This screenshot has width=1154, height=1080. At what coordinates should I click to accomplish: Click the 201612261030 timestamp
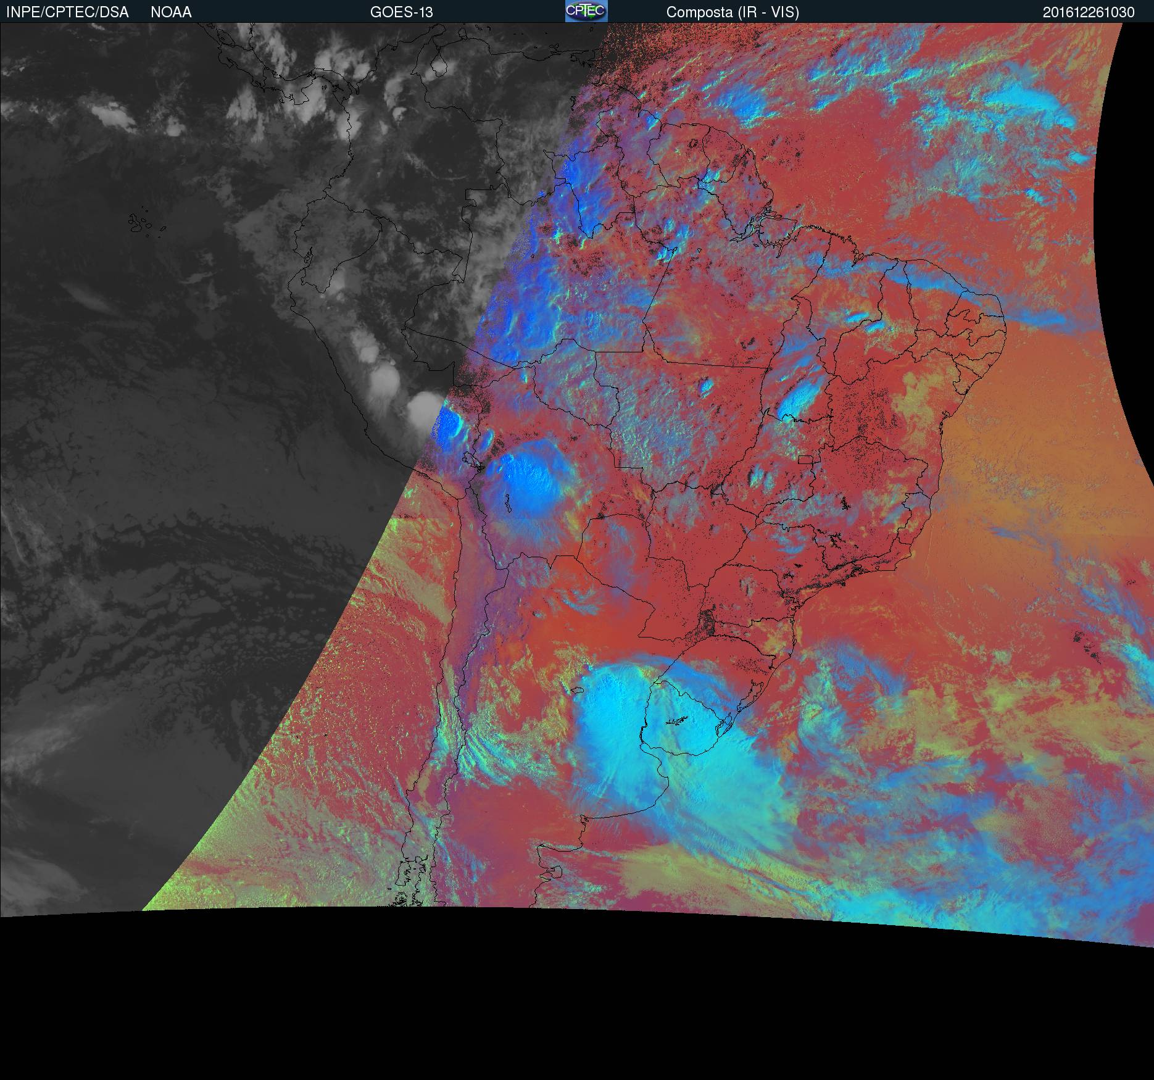click(1089, 12)
